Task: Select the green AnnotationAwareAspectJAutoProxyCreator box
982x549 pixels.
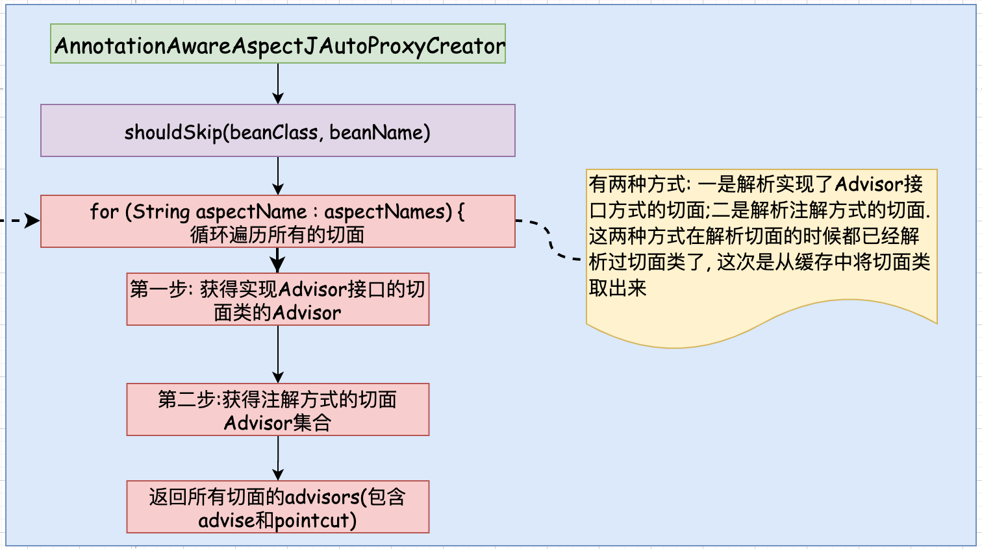Action: pos(278,44)
